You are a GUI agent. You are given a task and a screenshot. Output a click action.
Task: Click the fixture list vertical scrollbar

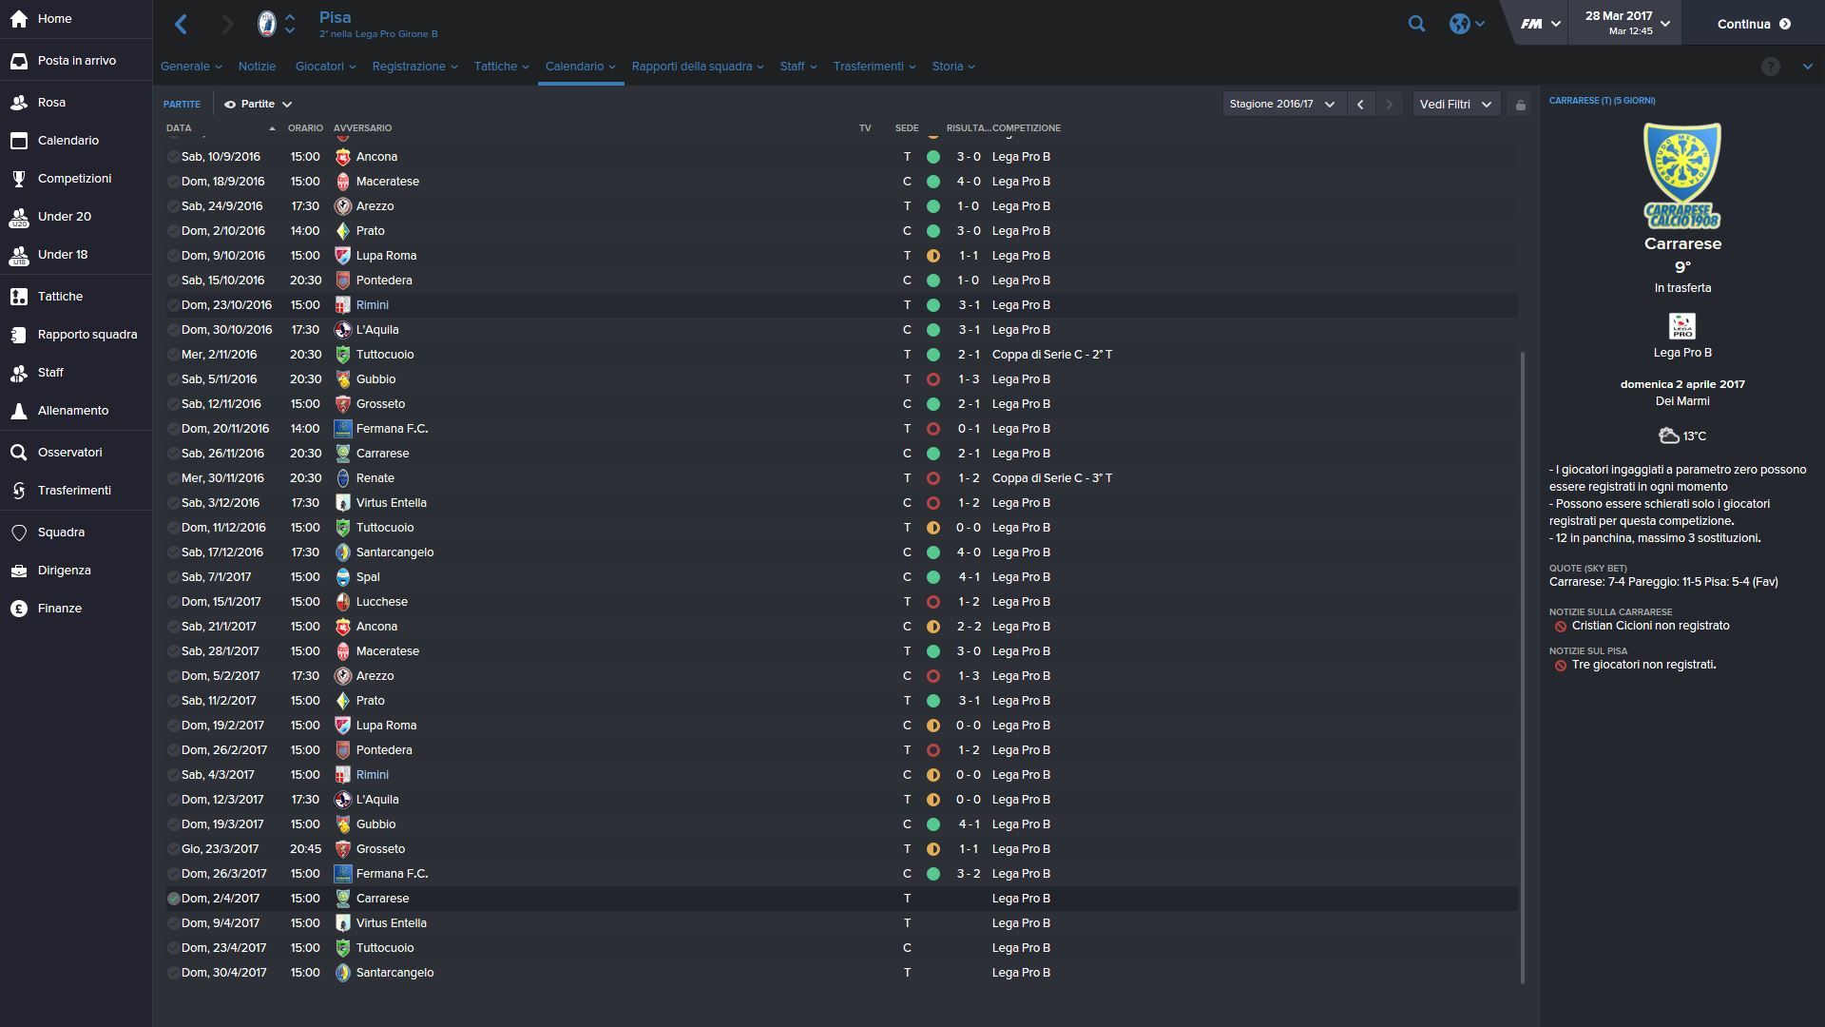(x=1522, y=668)
